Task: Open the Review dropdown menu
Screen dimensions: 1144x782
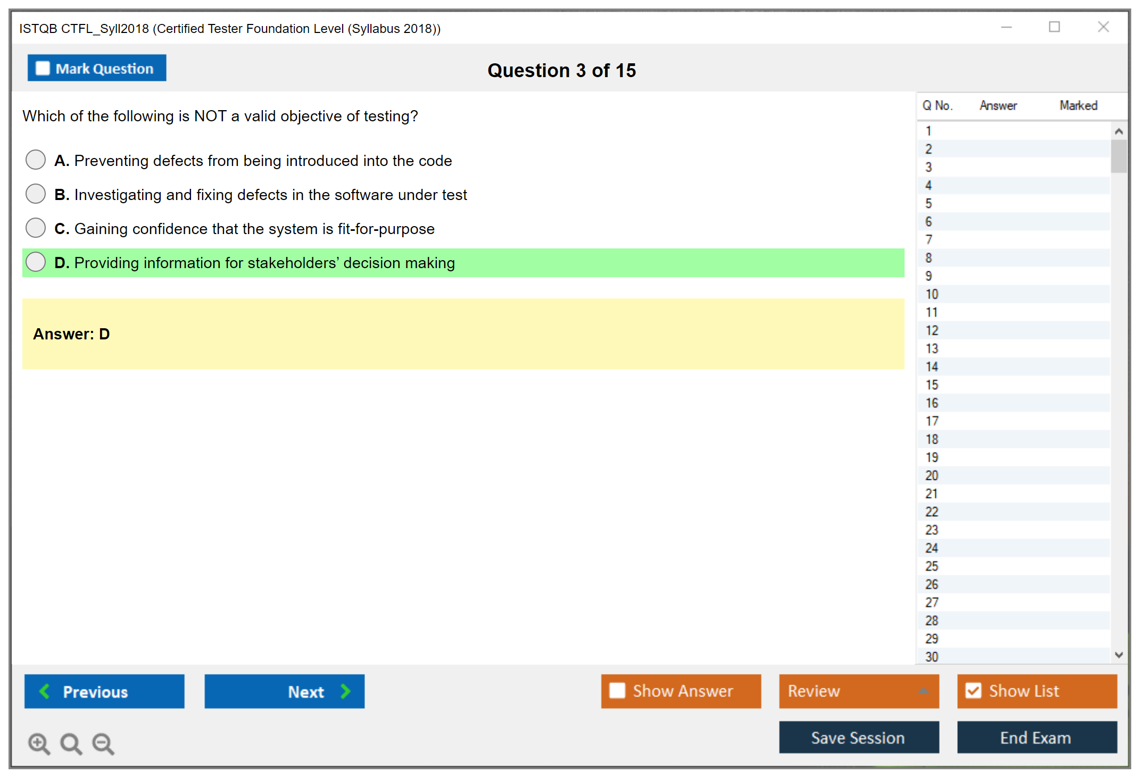Action: 858,691
